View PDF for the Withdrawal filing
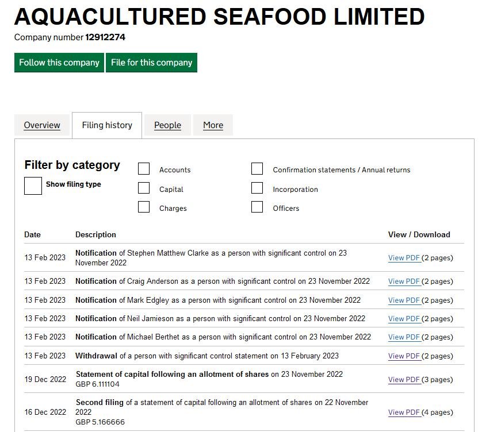Image resolution: width=482 pixels, height=432 pixels. [x=403, y=356]
